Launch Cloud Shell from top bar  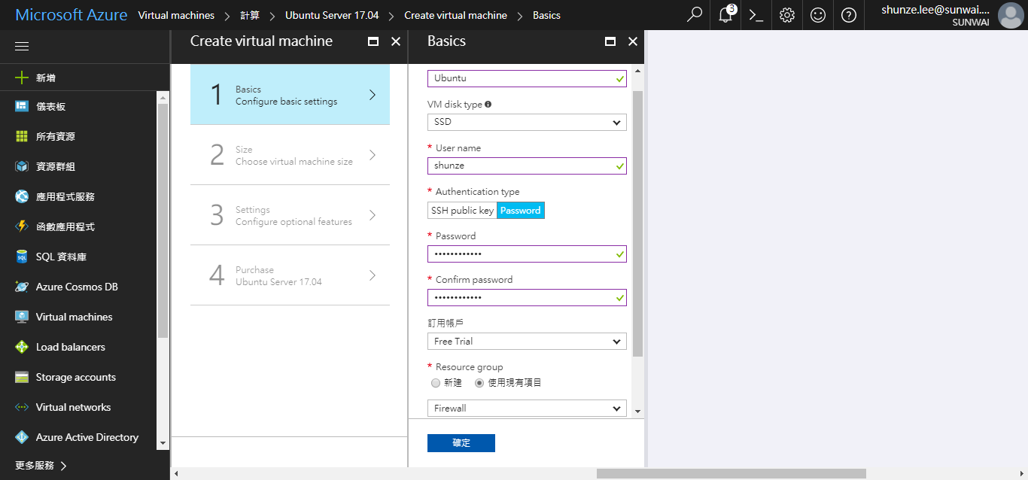[x=756, y=15]
